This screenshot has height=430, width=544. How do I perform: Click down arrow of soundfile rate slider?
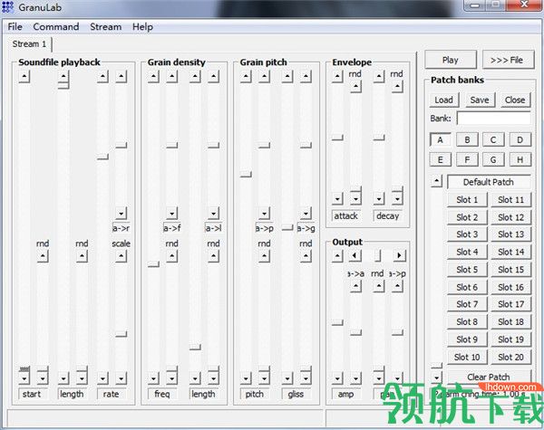[102, 378]
